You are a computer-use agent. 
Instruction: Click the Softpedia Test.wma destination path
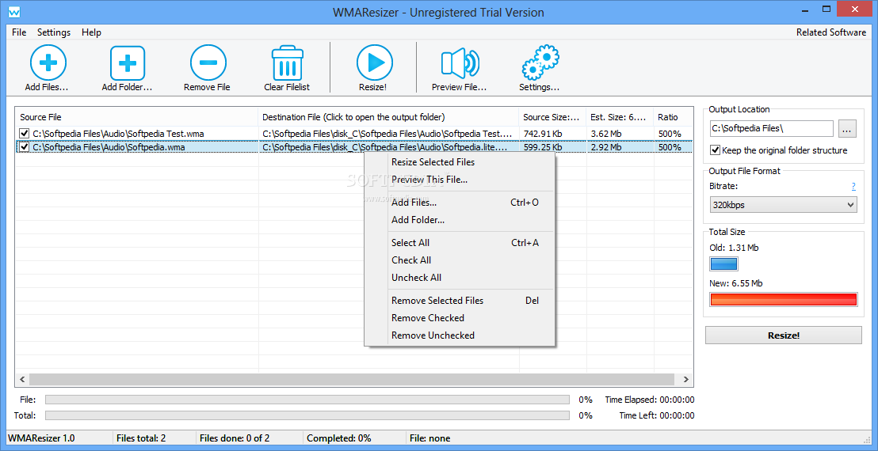click(x=387, y=134)
